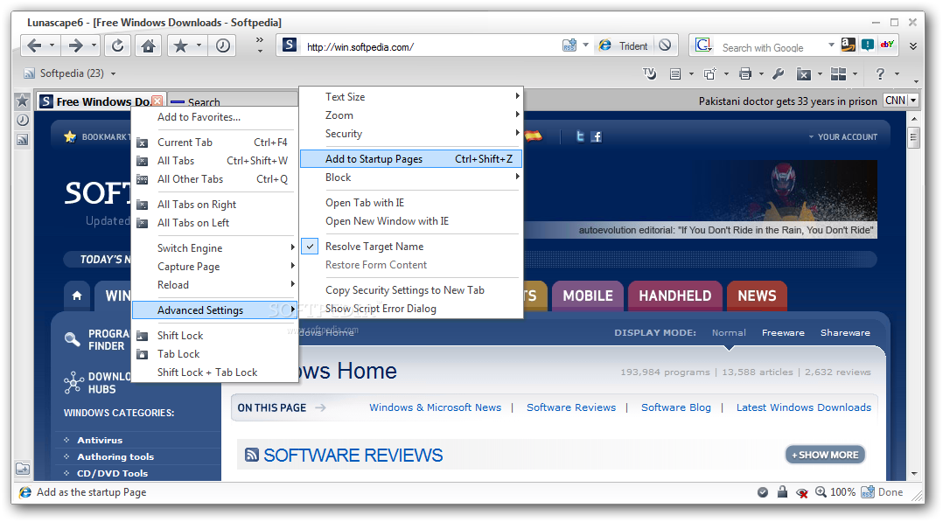Expand the Security submenu

411,134
